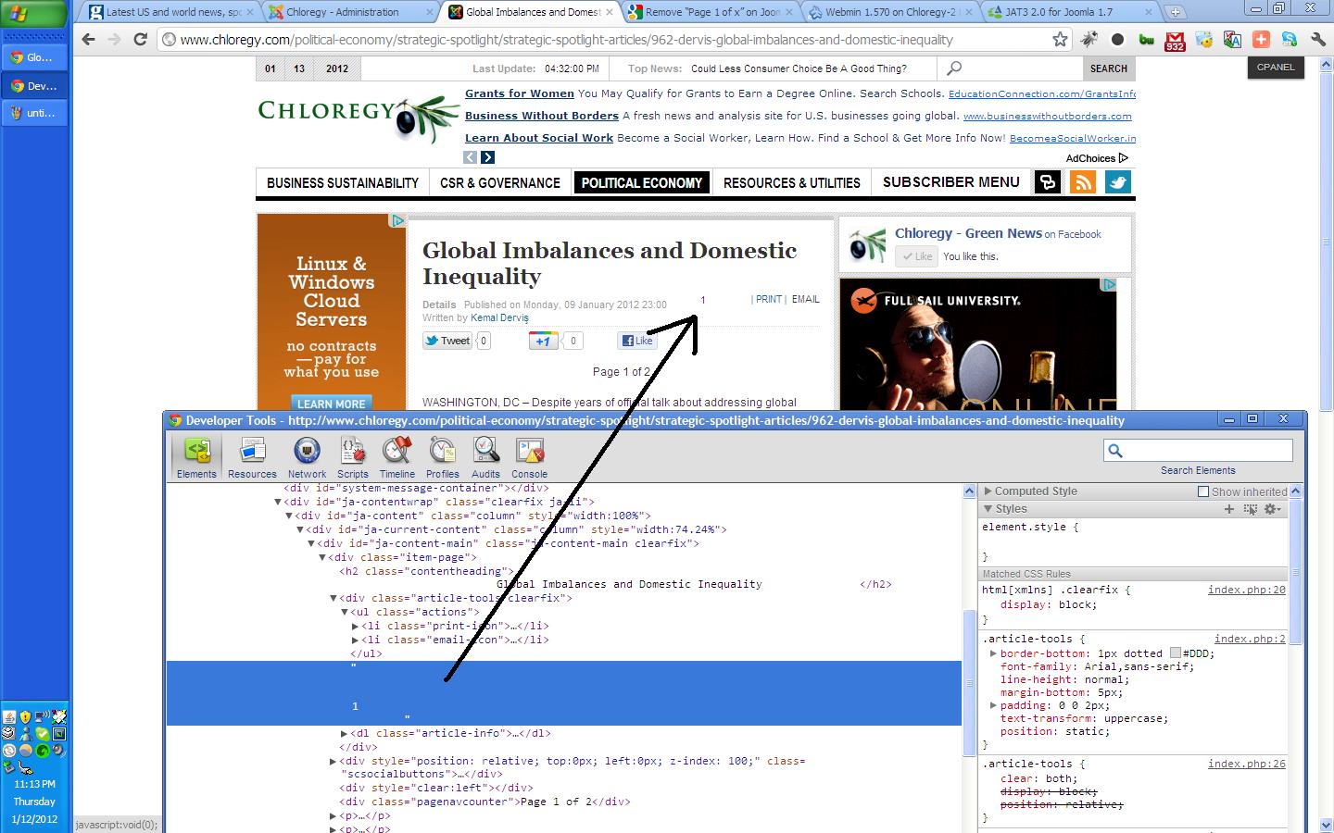Click the site search magnifier icon
The width and height of the screenshot is (1334, 833).
click(x=954, y=68)
